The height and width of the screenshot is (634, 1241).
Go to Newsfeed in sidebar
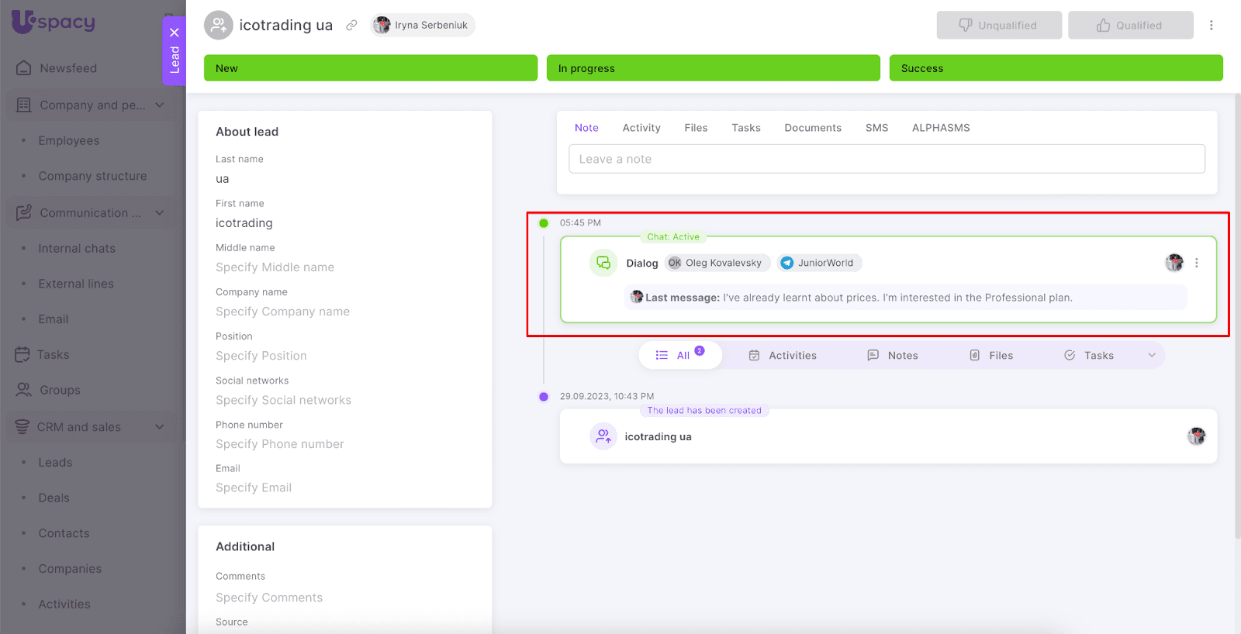pyautogui.click(x=67, y=68)
